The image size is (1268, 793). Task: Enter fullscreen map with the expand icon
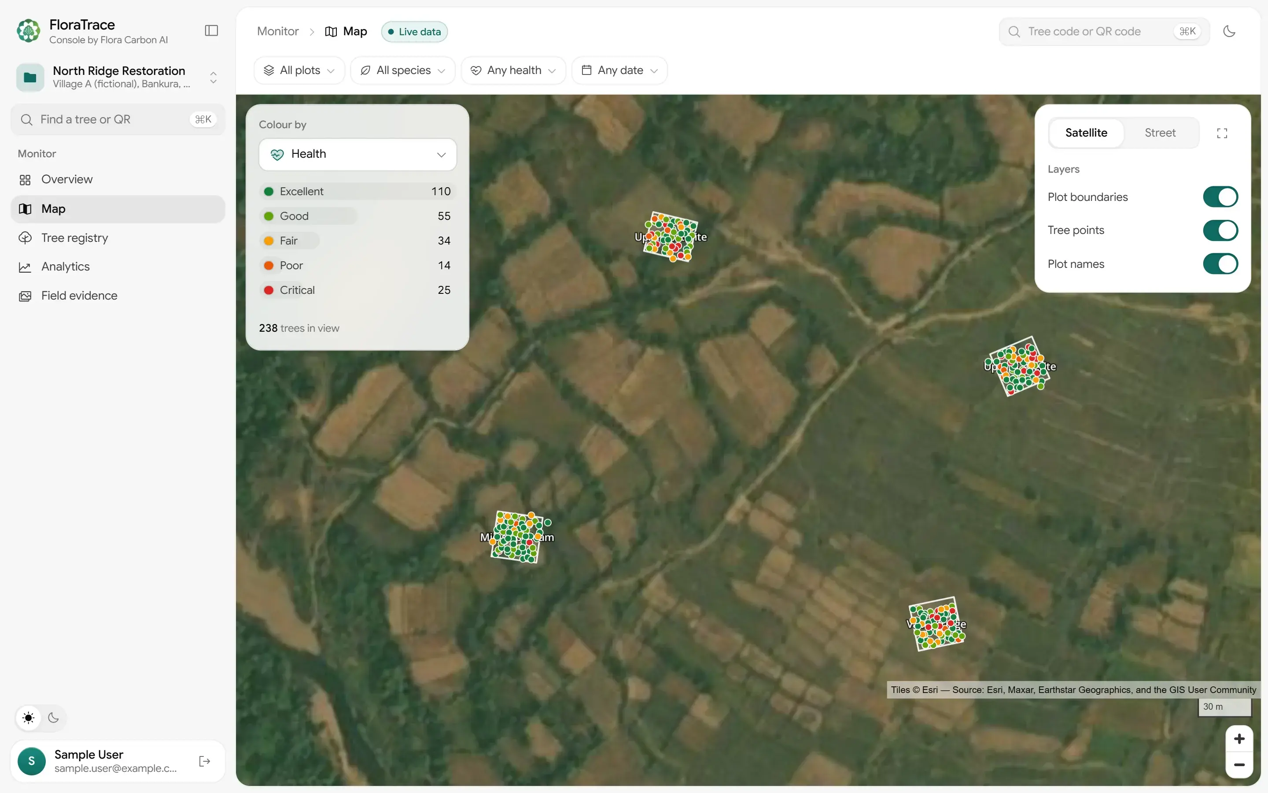click(1222, 133)
